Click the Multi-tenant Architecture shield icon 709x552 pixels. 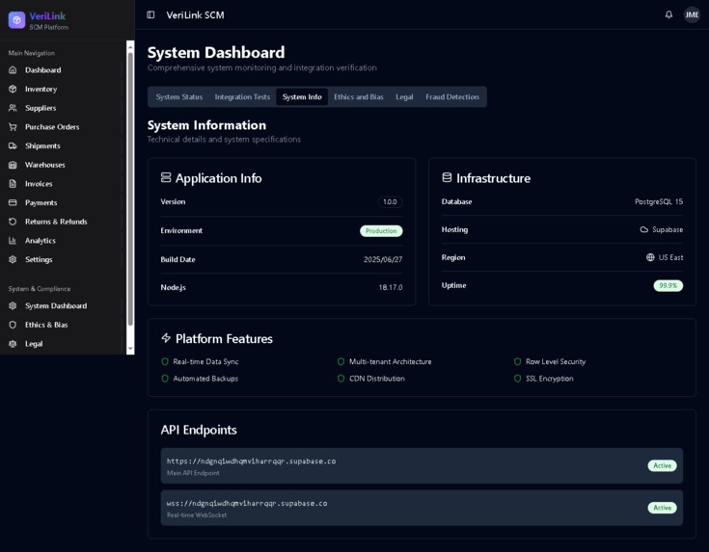pos(341,361)
